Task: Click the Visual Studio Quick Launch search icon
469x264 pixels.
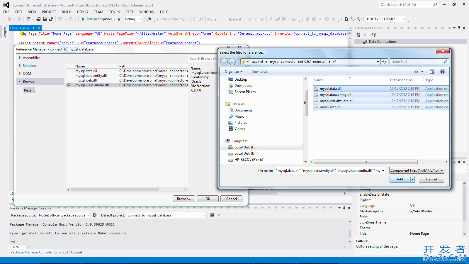Action: pyautogui.click(x=435, y=4)
